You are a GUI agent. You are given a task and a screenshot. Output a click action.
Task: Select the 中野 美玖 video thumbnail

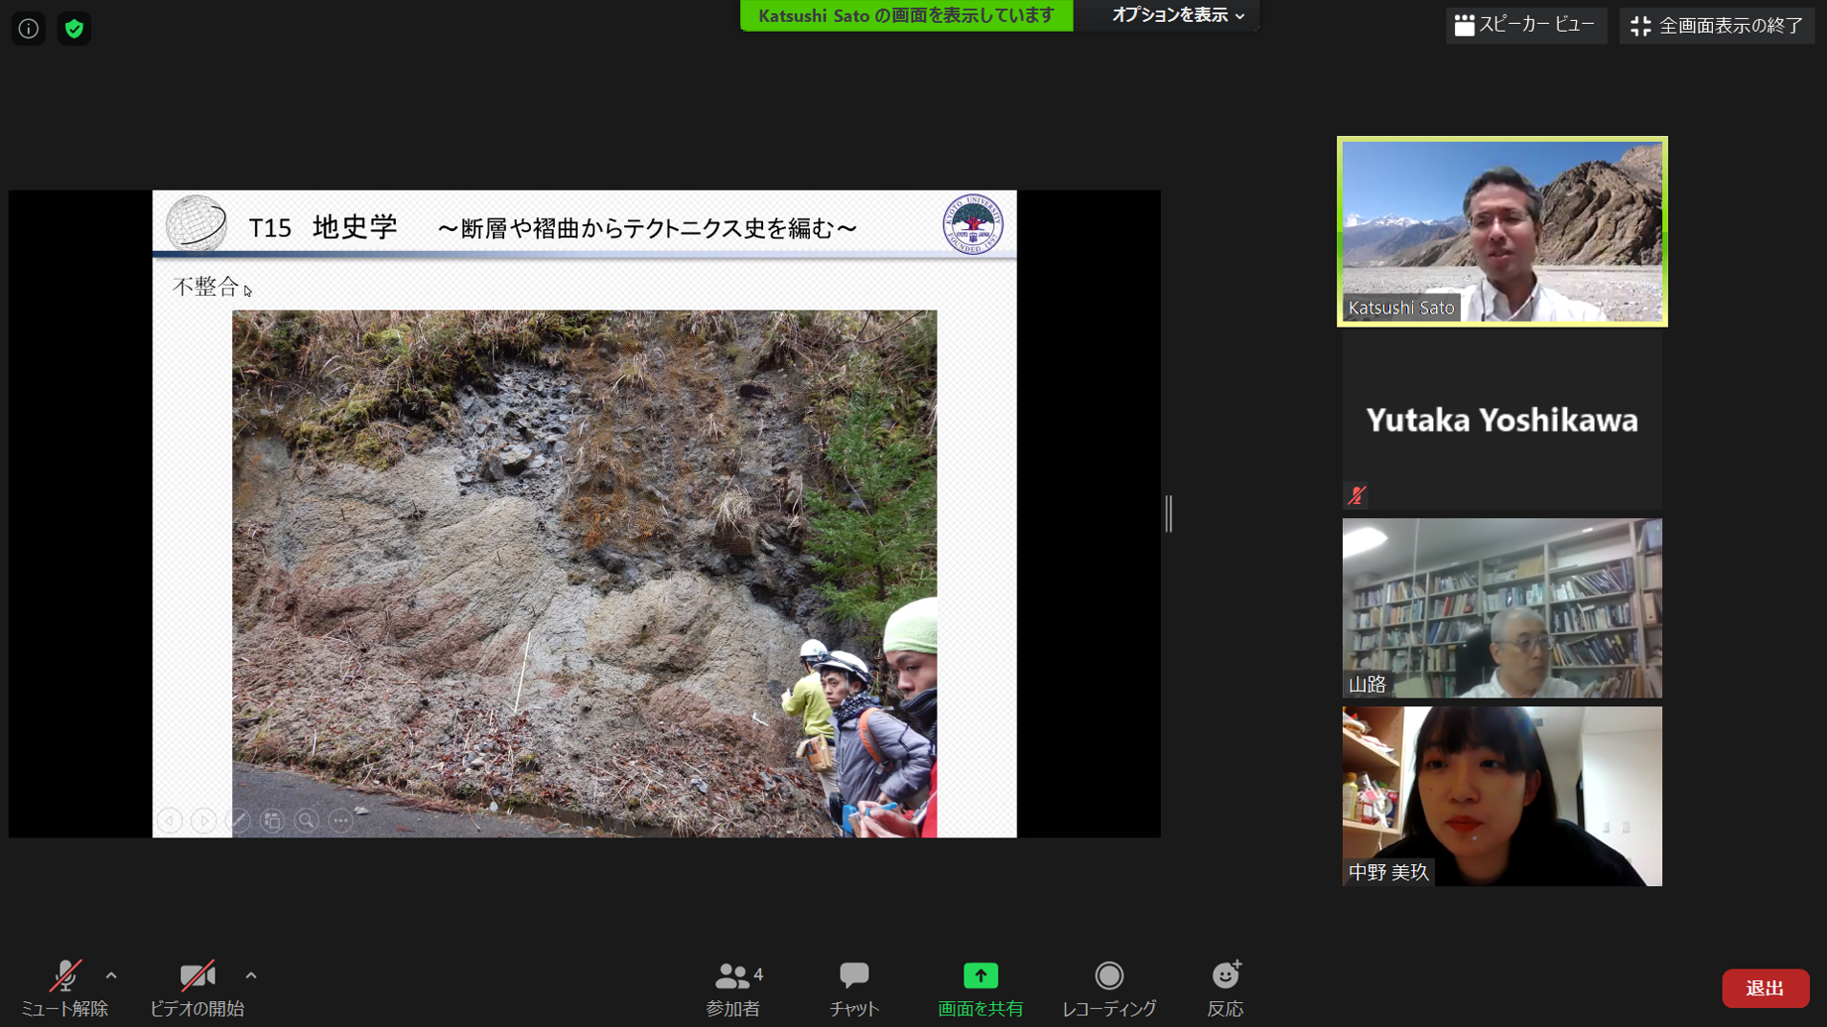click(x=1502, y=796)
